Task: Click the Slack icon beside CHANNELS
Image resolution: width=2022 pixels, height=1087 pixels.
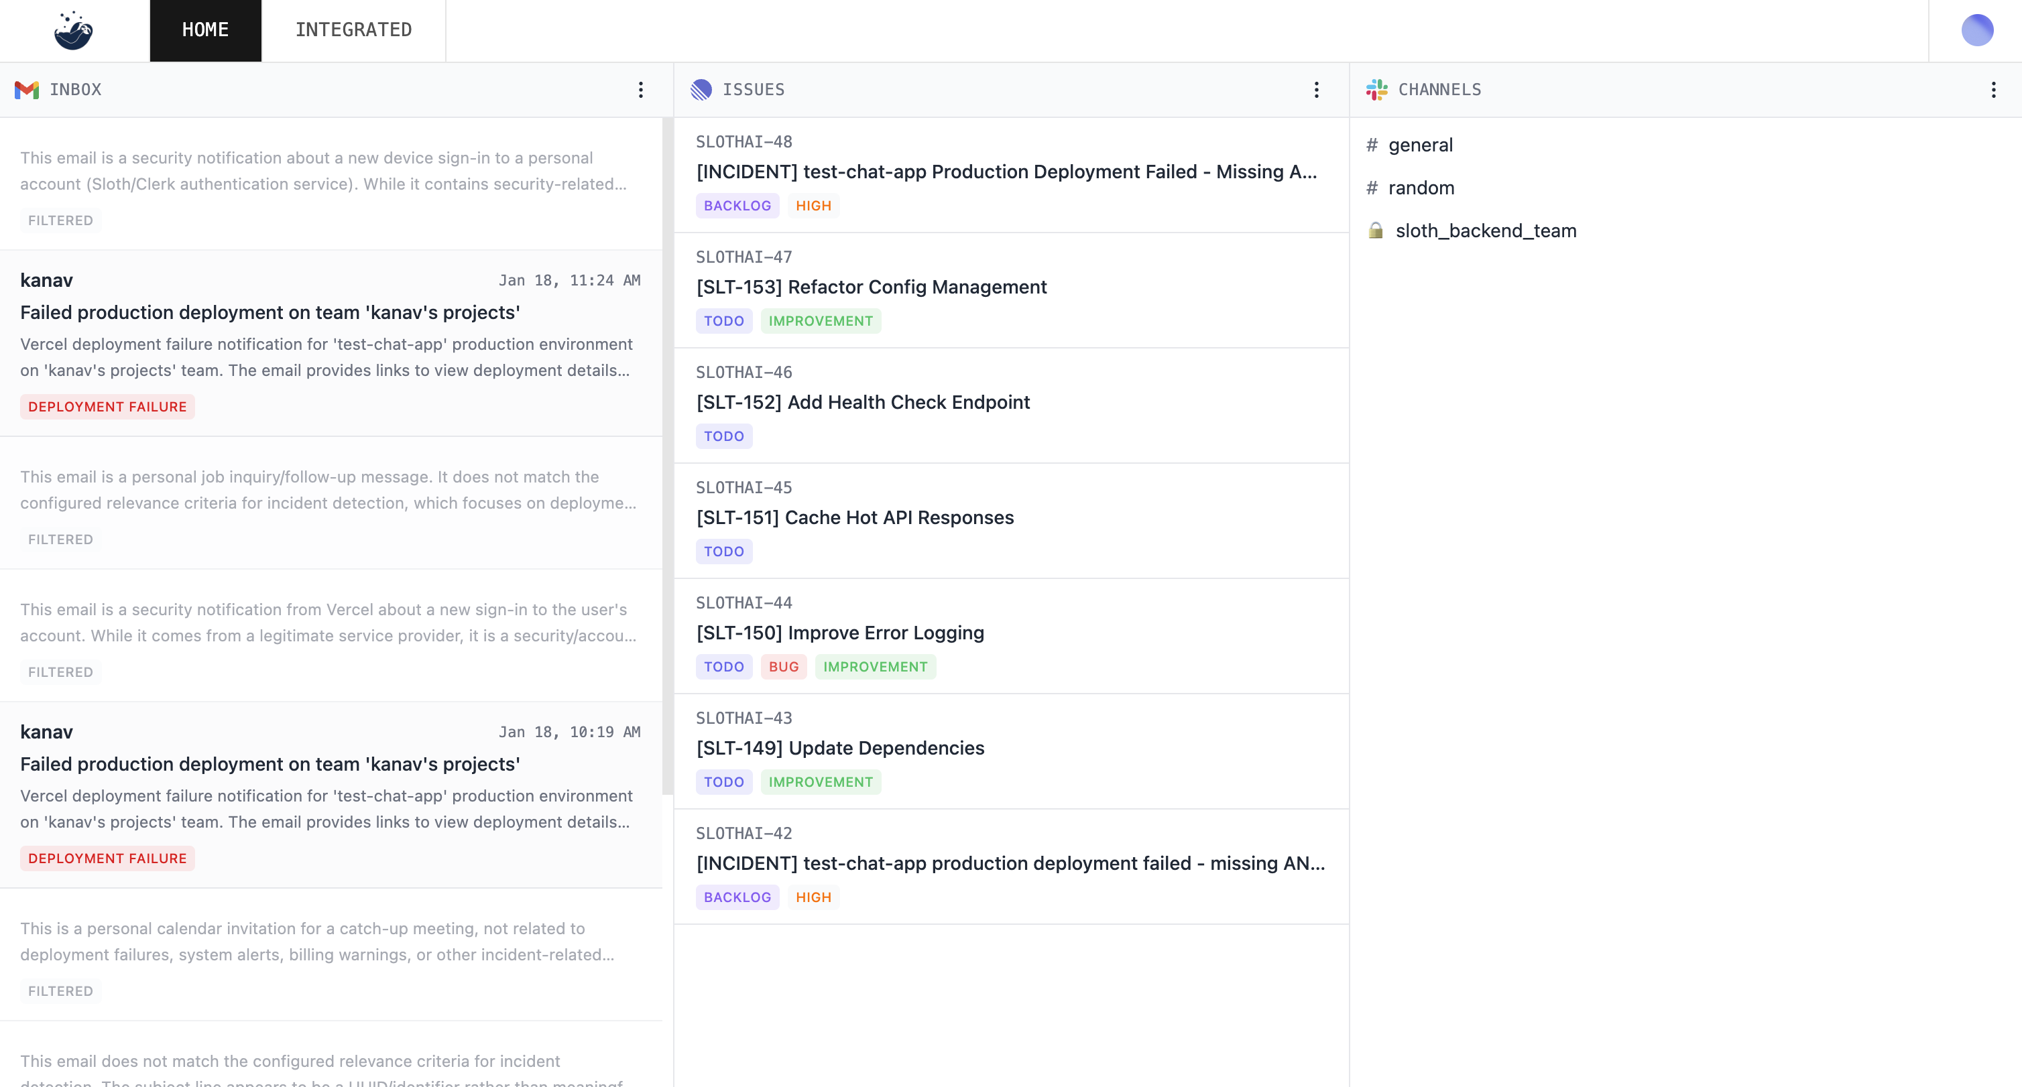Action: (1377, 90)
